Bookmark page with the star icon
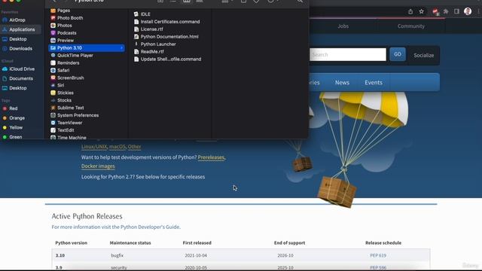 coord(422,12)
